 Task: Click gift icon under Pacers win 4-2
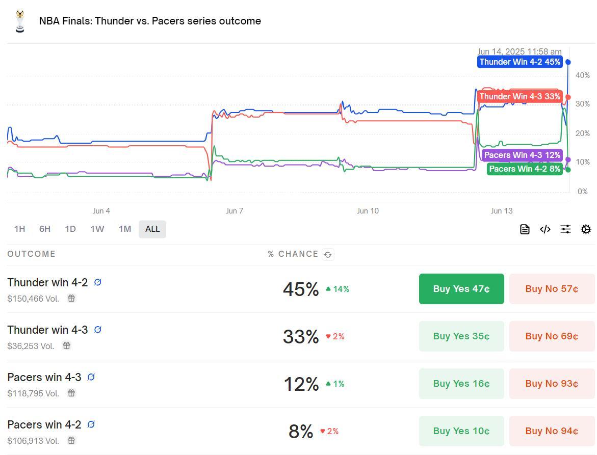point(71,440)
